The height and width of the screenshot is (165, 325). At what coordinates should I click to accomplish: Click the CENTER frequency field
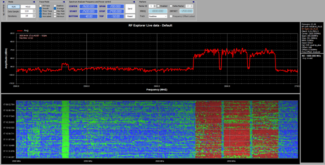tap(88, 6)
